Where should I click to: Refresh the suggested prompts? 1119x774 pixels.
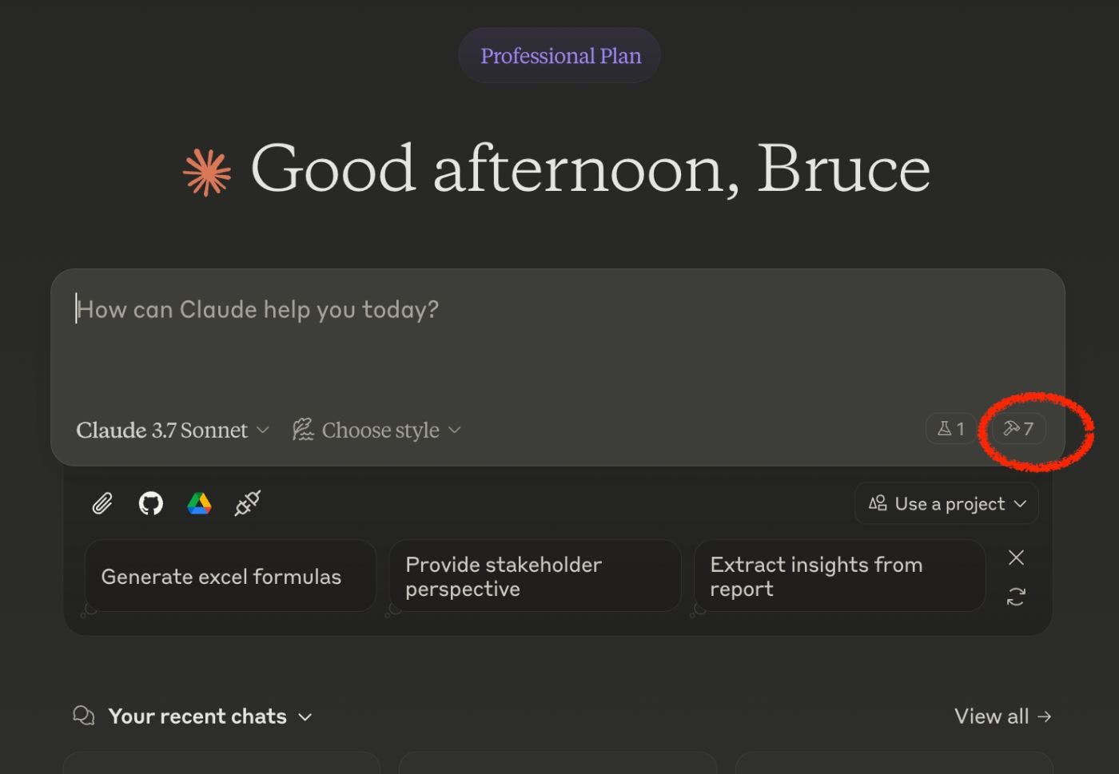click(1016, 597)
